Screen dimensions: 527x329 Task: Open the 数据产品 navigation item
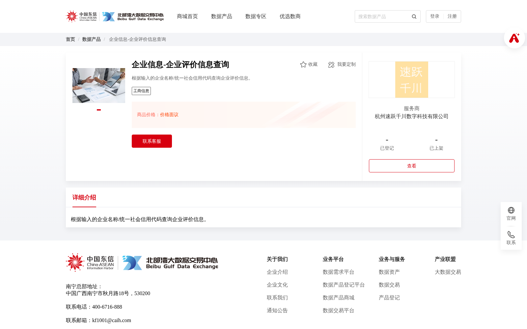point(222,16)
